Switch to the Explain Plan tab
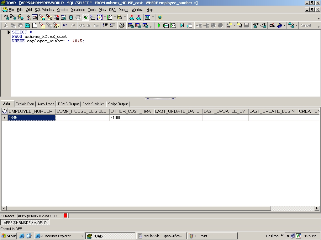 click(25, 104)
